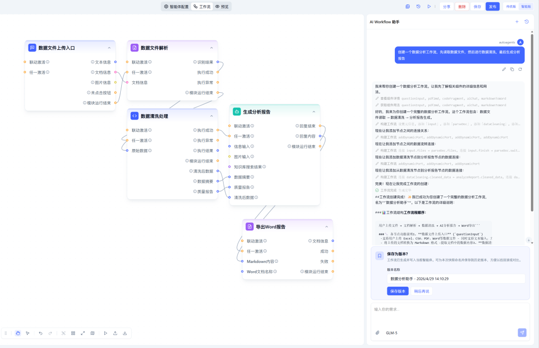Open the GLM-5 model selector

click(x=392, y=333)
